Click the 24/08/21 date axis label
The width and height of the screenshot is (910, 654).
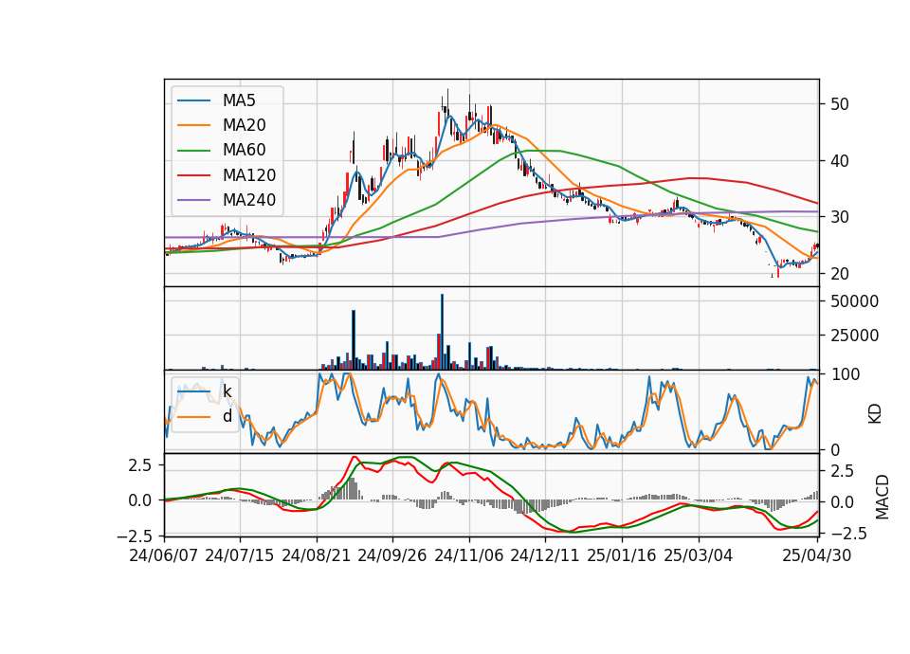click(317, 555)
